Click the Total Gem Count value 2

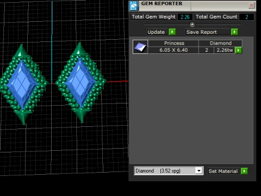click(x=247, y=17)
